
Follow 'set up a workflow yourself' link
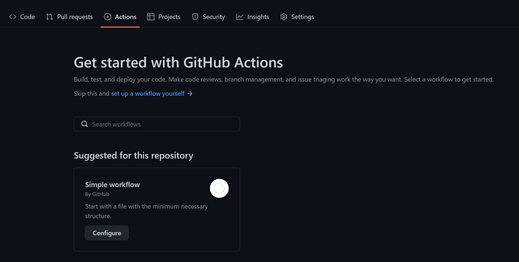pyautogui.click(x=148, y=94)
